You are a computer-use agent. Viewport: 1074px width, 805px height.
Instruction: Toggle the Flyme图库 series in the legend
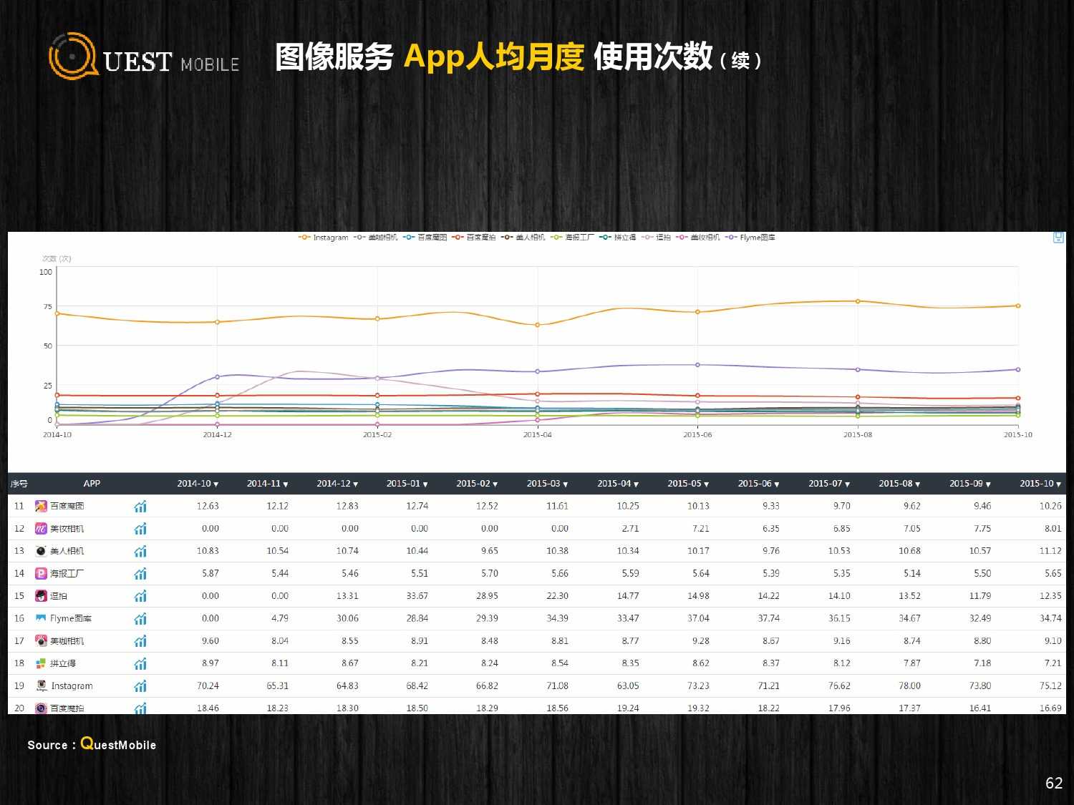click(750, 238)
